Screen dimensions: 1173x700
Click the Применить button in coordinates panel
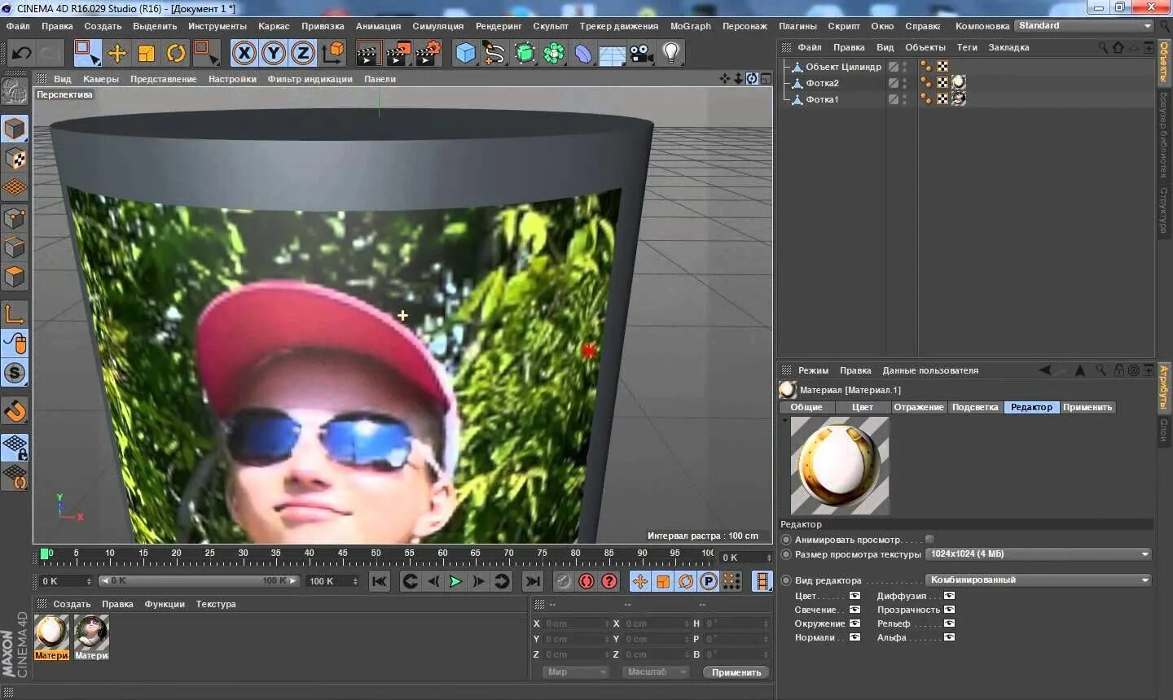[x=736, y=672]
